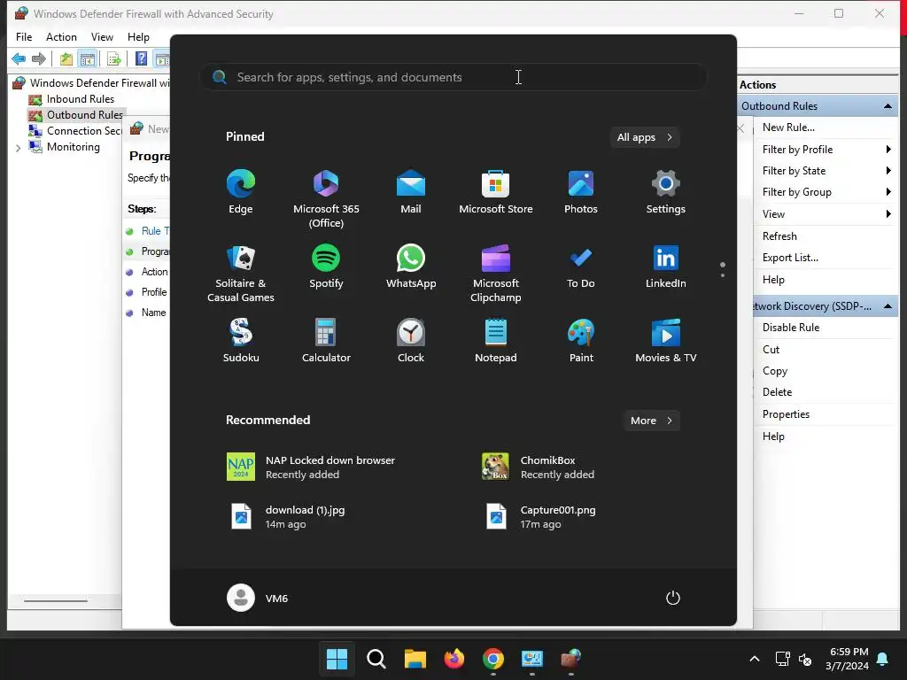This screenshot has width=907, height=680.
Task: Click Disable Rule in Actions pane
Action: pos(791,328)
